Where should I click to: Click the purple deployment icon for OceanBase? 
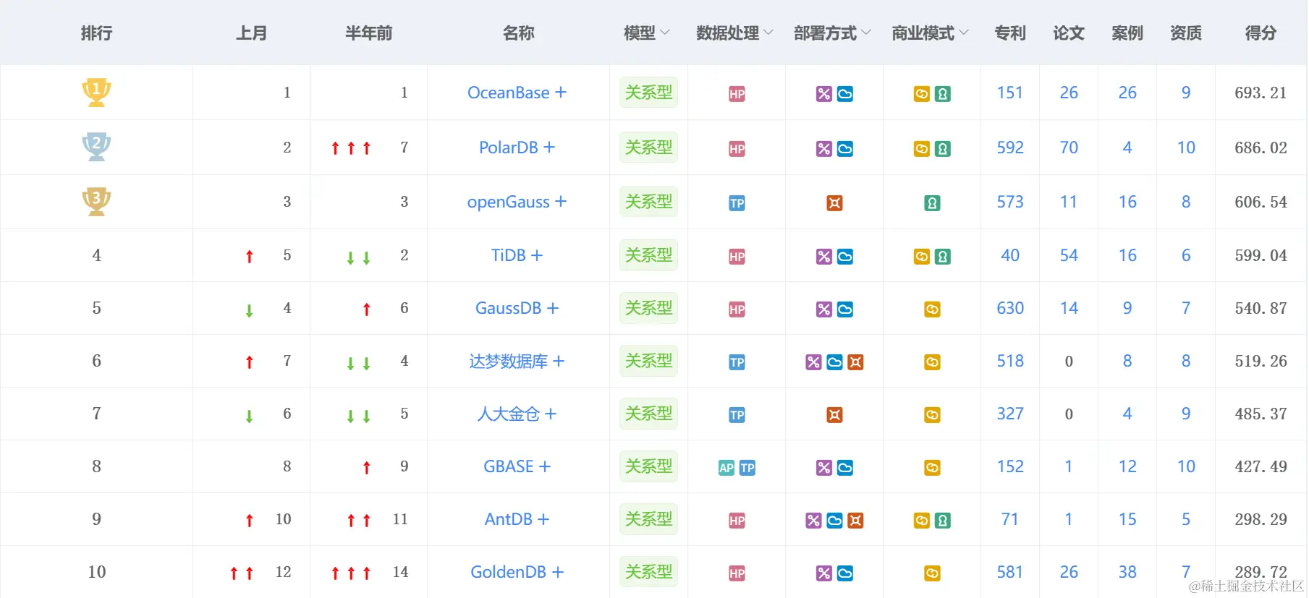click(823, 94)
